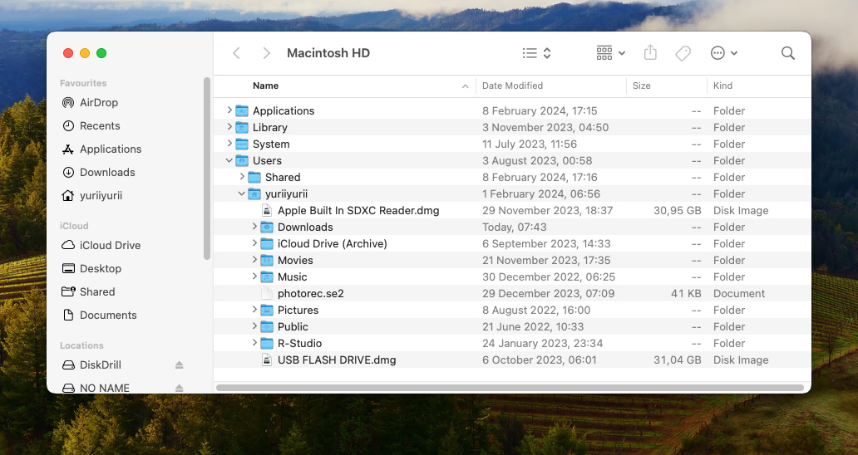
Task: Open Downloads in the sidebar
Action: click(x=107, y=172)
